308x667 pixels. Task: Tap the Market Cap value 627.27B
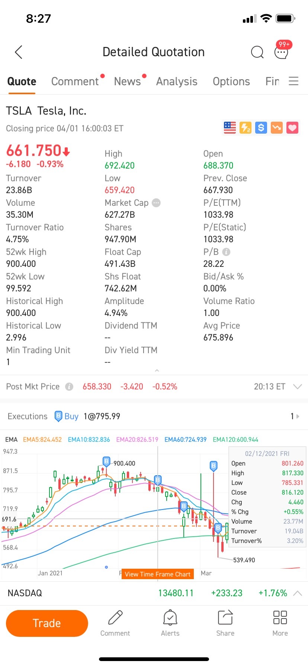120,215
